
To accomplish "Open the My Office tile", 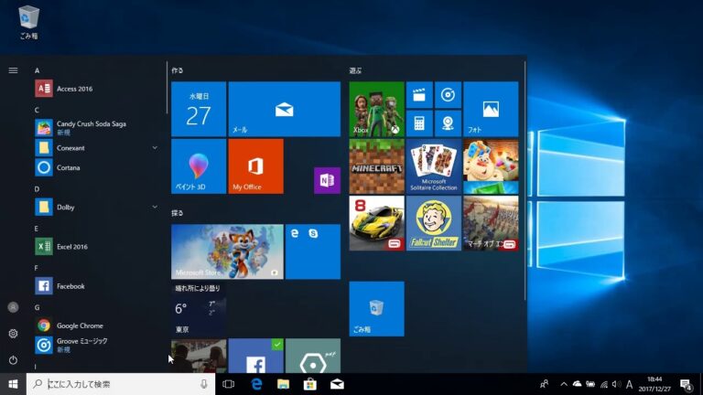I will [255, 166].
